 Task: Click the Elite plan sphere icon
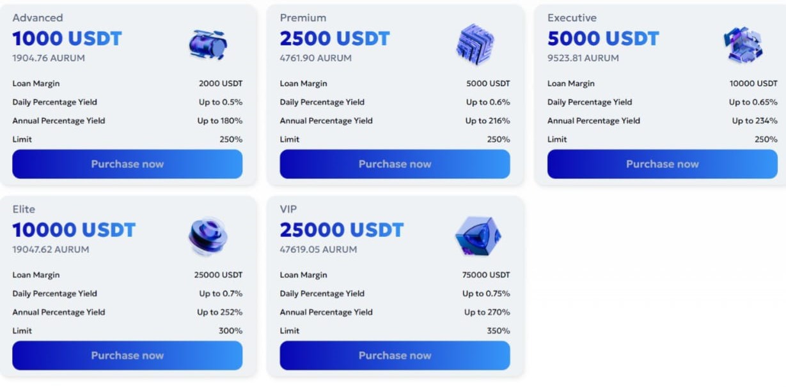[208, 236]
